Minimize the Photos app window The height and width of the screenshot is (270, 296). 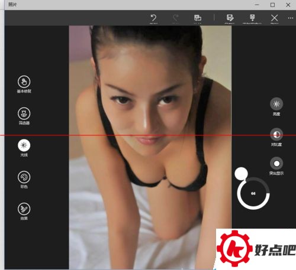tap(257, 5)
